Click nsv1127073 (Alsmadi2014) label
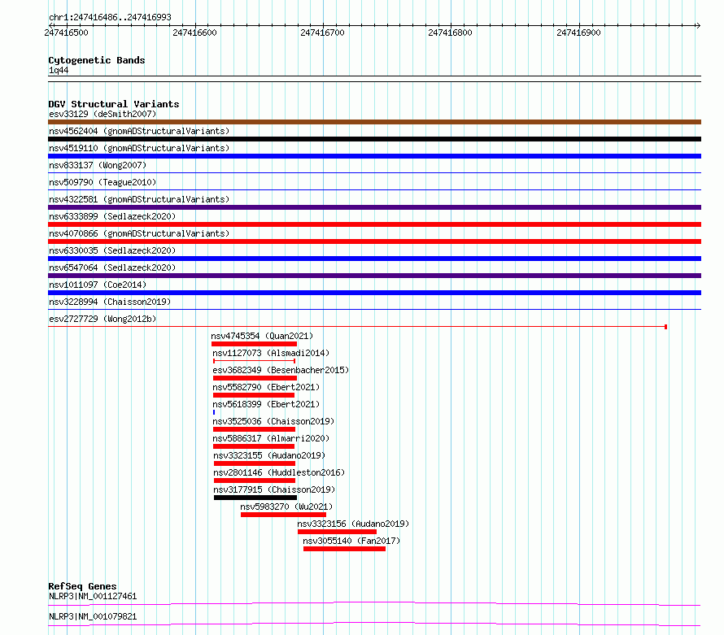The width and height of the screenshot is (724, 635). 271,353
